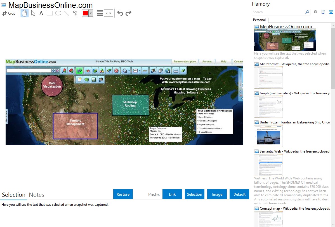The image size is (335, 227).
Task: Pick the ellipse drawing tool
Action: pyautogui.click(x=58, y=13)
